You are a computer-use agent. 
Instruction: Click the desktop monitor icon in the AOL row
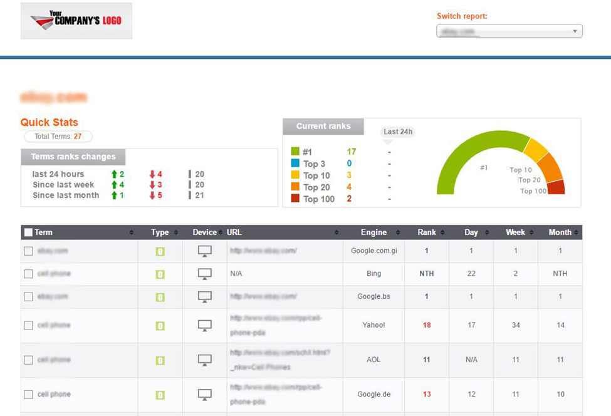coord(205,360)
